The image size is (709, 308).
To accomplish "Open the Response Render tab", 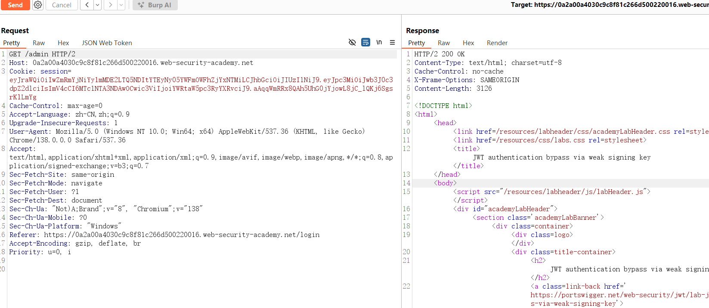I will point(497,43).
